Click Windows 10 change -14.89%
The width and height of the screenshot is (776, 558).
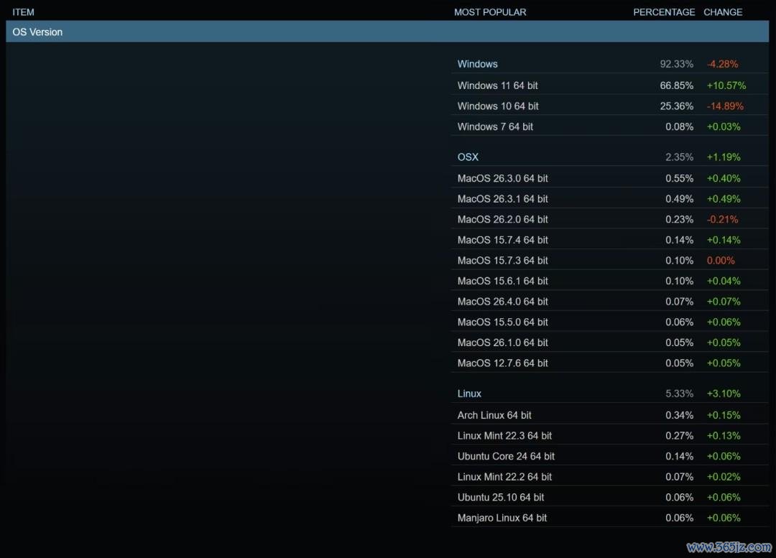[725, 106]
